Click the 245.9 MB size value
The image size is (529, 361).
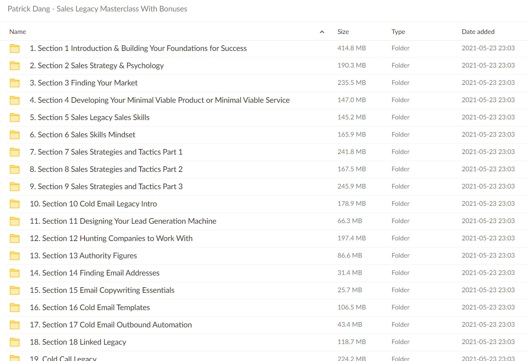[x=352, y=186]
